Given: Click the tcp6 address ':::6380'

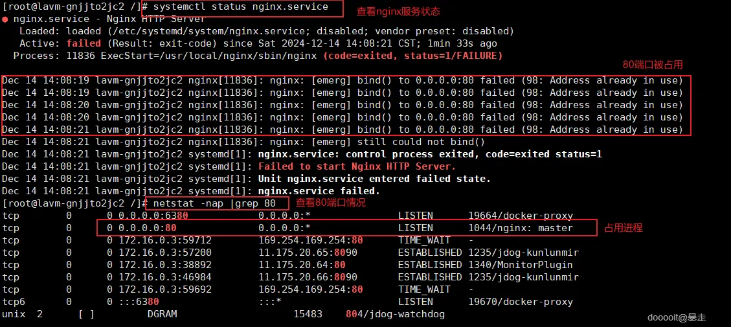Looking at the screenshot, I should coord(139,302).
